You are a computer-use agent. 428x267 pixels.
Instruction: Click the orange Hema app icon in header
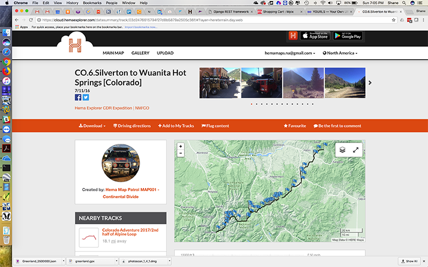pos(293,36)
